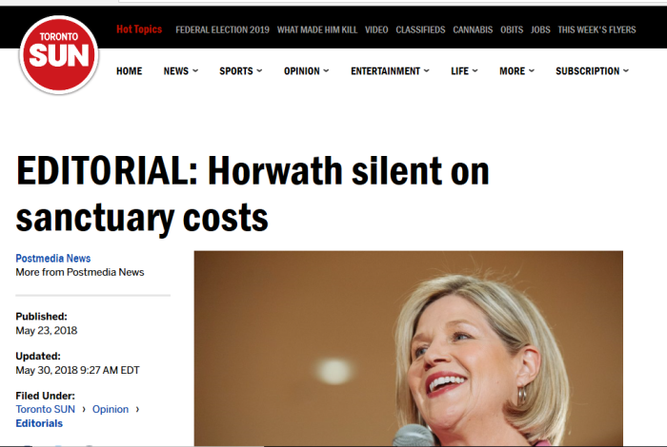This screenshot has width=667, height=447.
Task: Go to Video section
Action: pyautogui.click(x=376, y=29)
